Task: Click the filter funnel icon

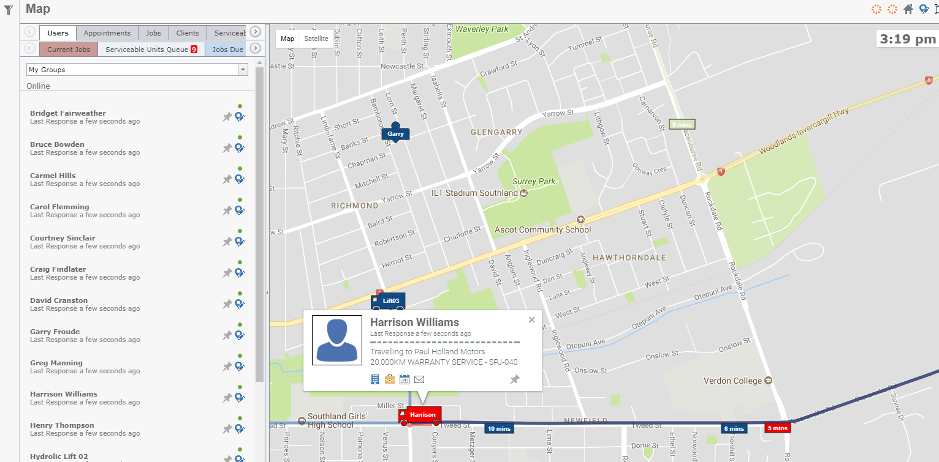Action: [9, 10]
